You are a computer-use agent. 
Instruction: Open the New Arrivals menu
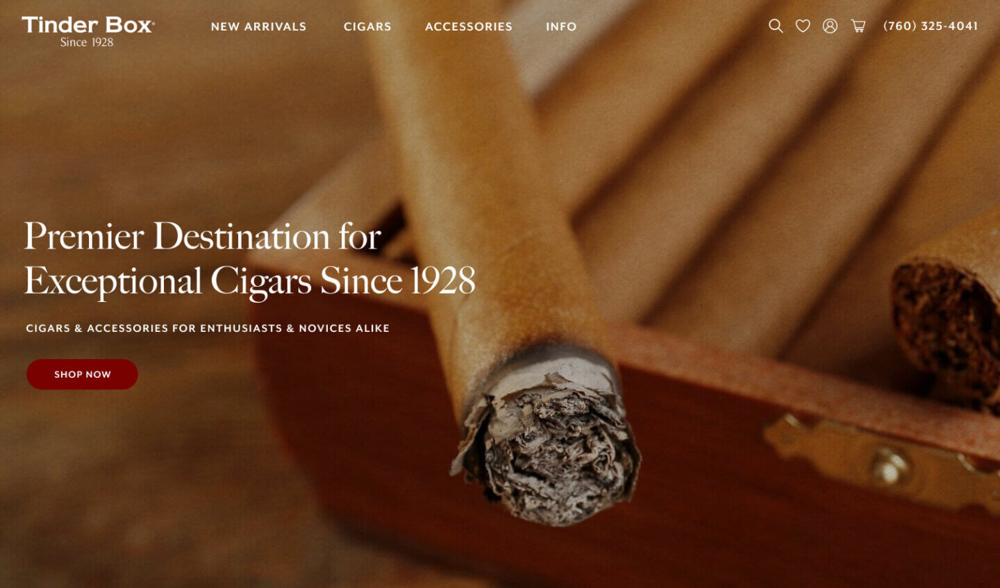[258, 26]
